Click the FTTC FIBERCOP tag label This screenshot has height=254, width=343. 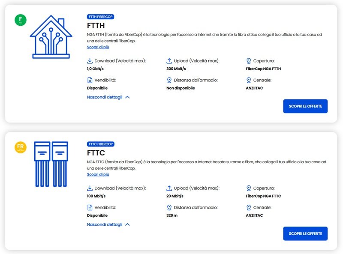click(101, 144)
